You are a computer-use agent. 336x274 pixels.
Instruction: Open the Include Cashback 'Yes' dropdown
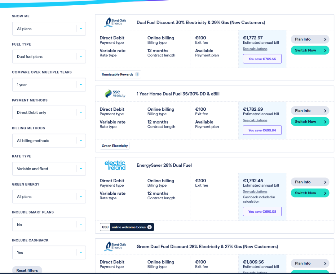click(49, 252)
